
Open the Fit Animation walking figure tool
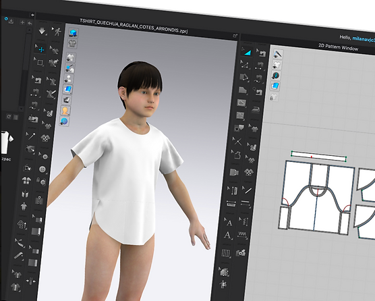57,32
